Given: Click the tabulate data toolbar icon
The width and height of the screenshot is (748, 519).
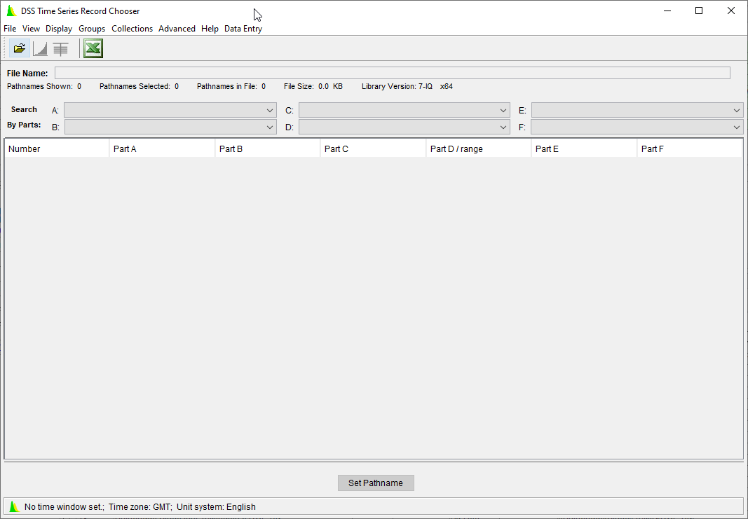Looking at the screenshot, I should coord(61,48).
